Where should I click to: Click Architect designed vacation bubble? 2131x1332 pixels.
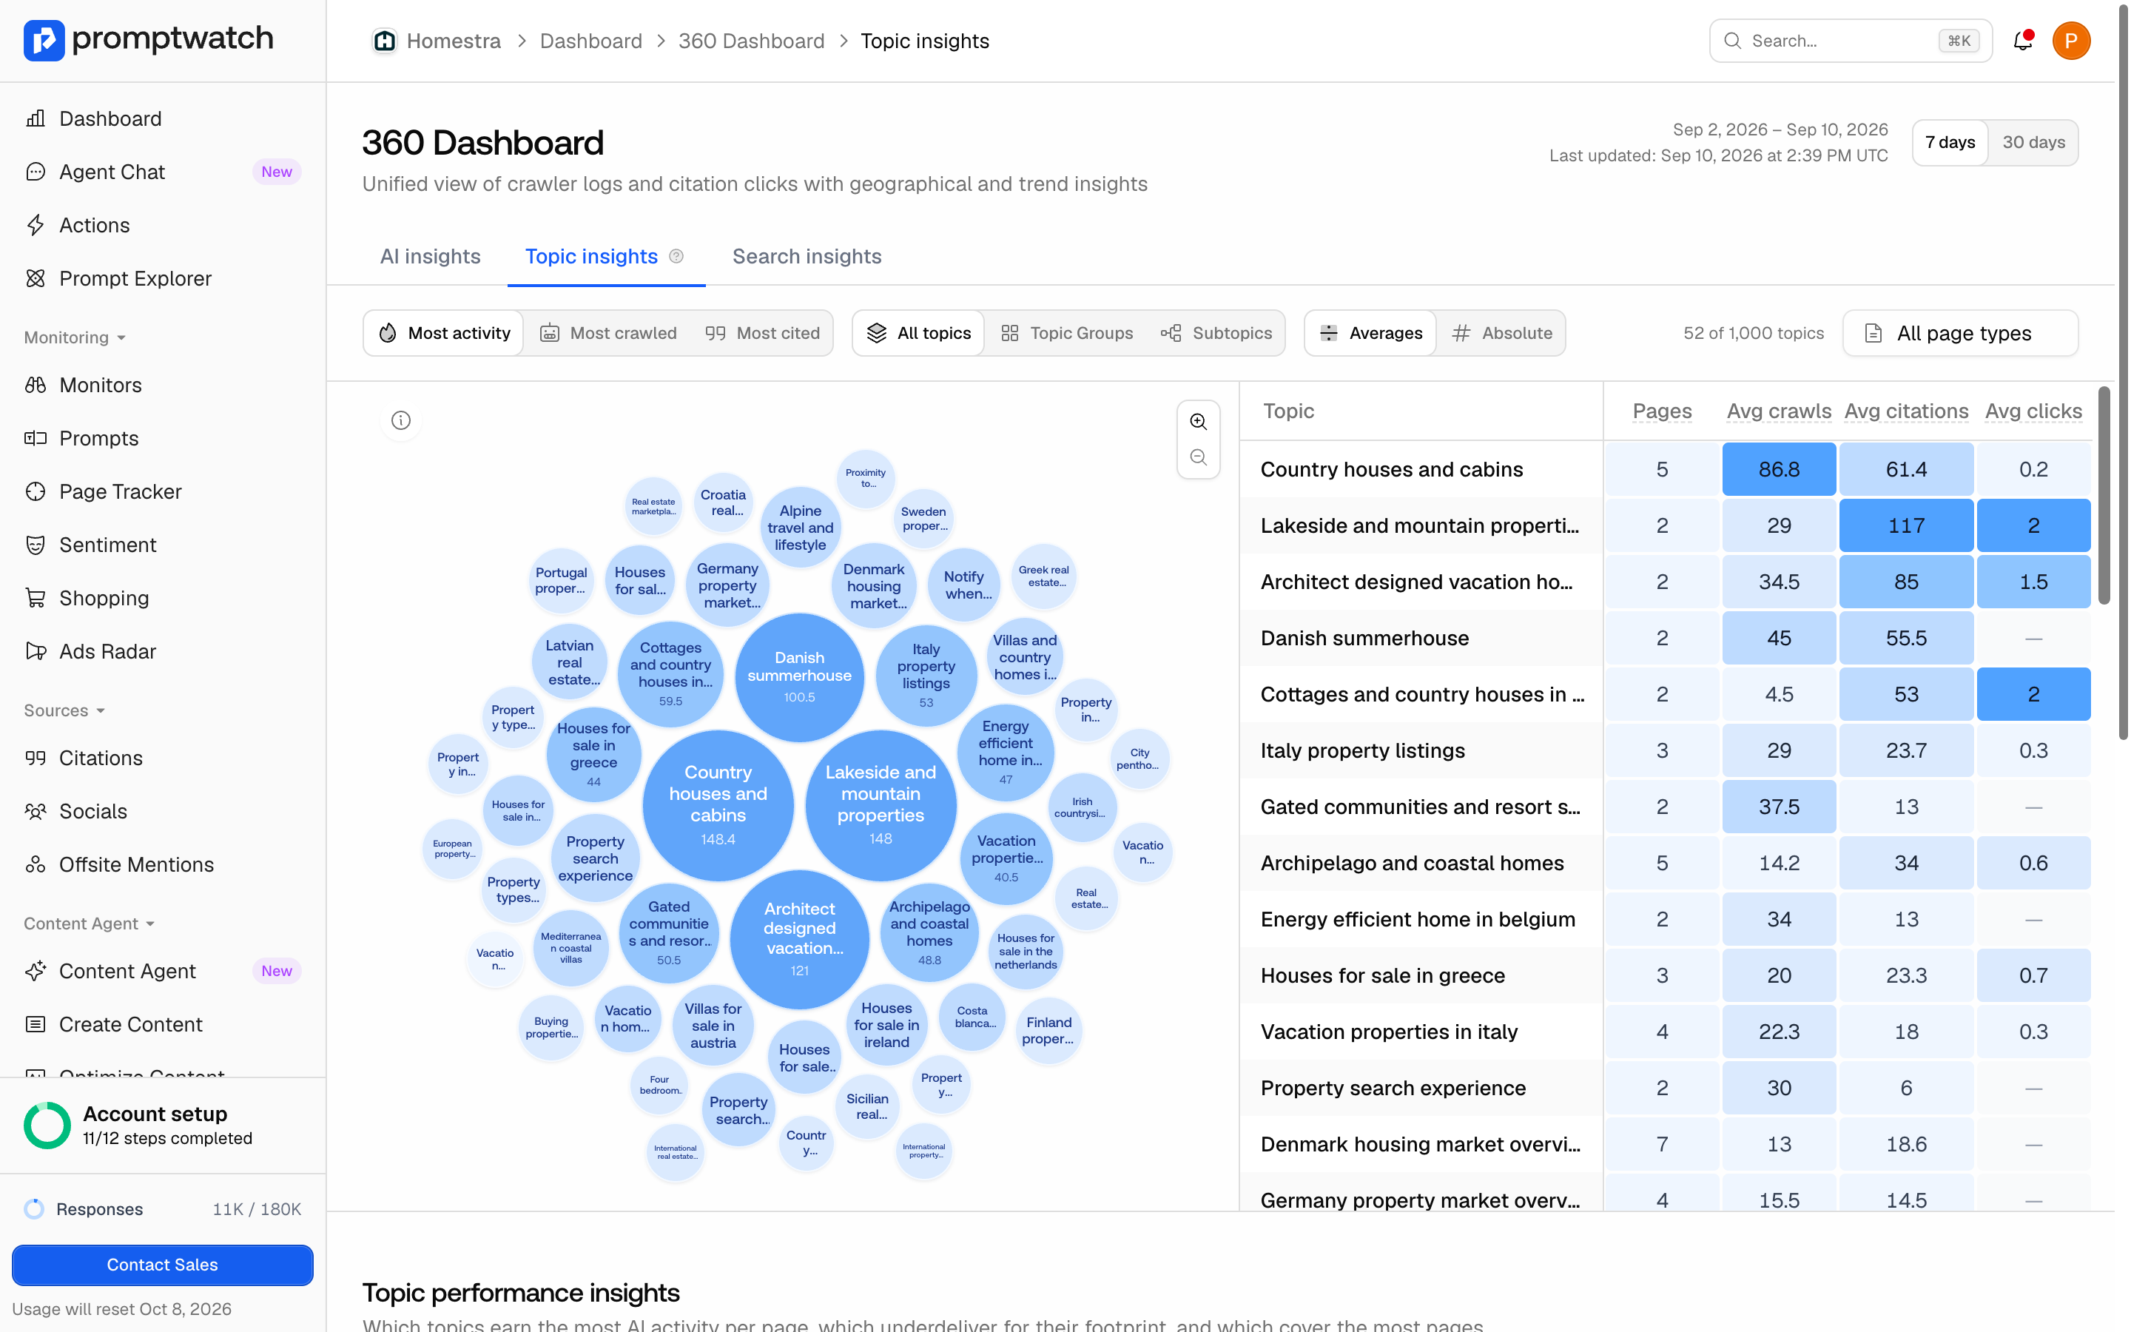pyautogui.click(x=800, y=939)
